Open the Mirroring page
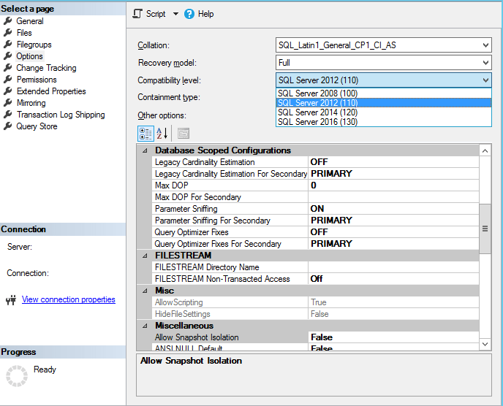 [x=31, y=103]
